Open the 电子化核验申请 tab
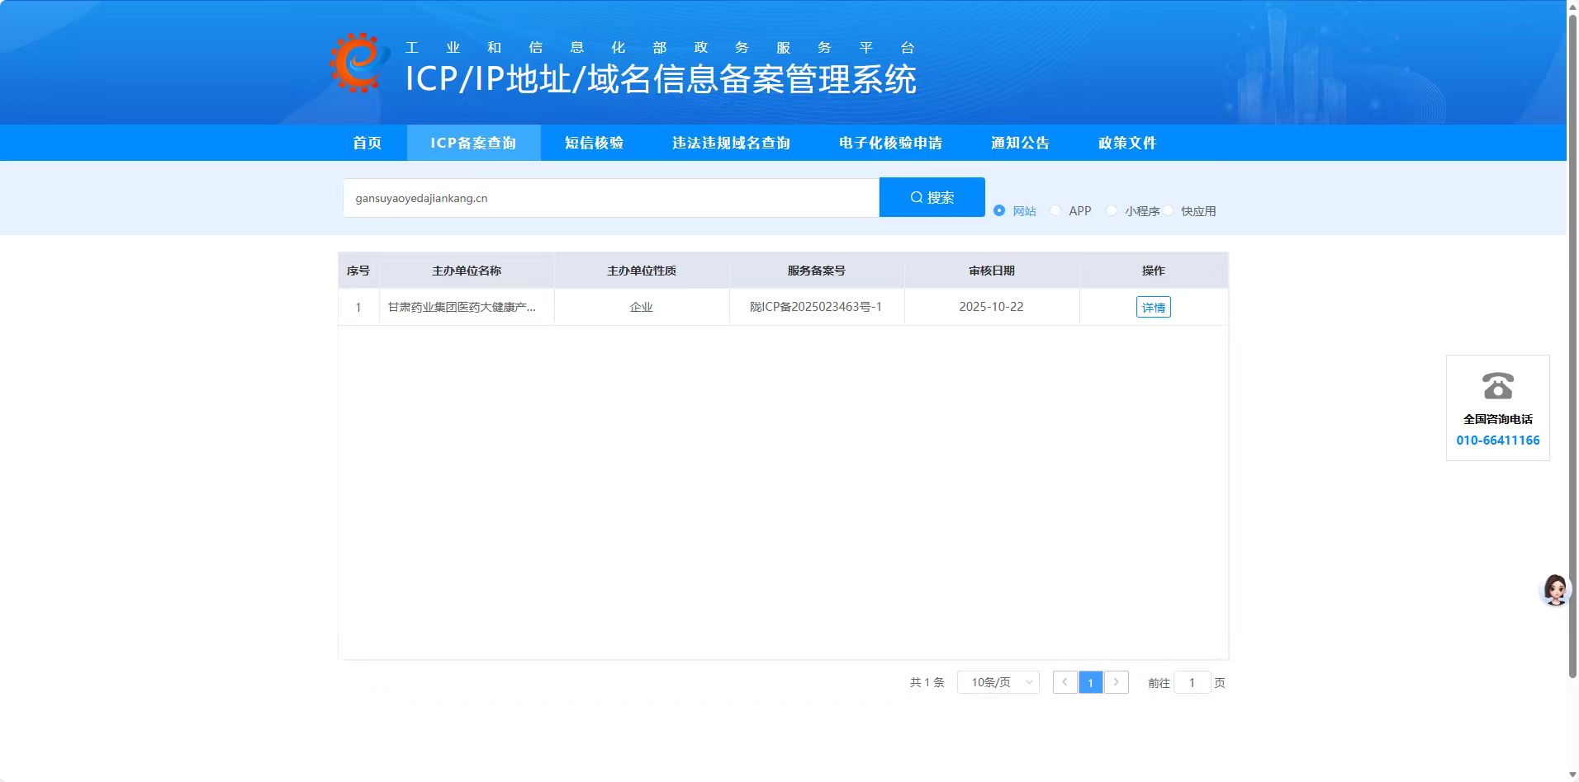Image resolution: width=1579 pixels, height=782 pixels. pos(890,143)
